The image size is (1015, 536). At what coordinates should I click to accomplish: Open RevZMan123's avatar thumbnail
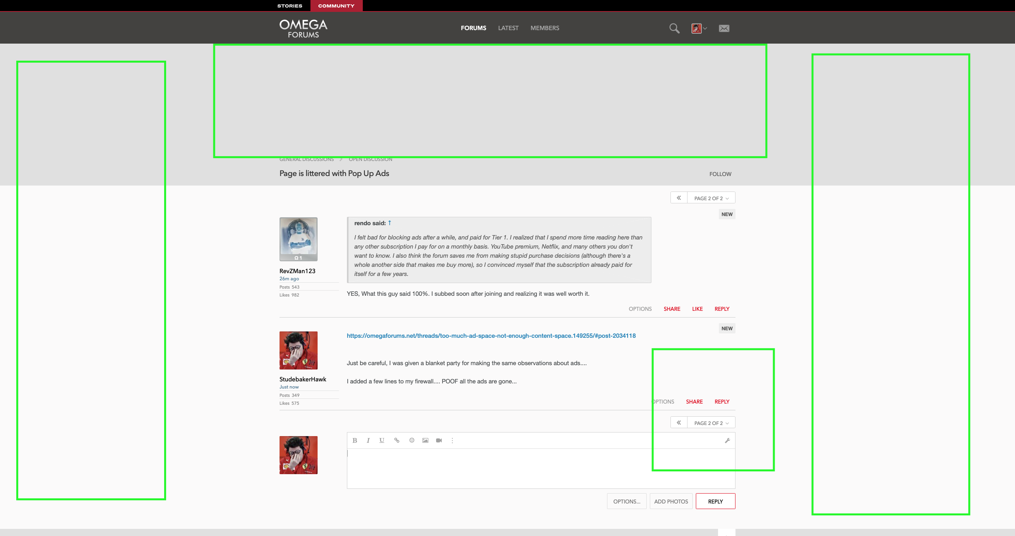[298, 239]
